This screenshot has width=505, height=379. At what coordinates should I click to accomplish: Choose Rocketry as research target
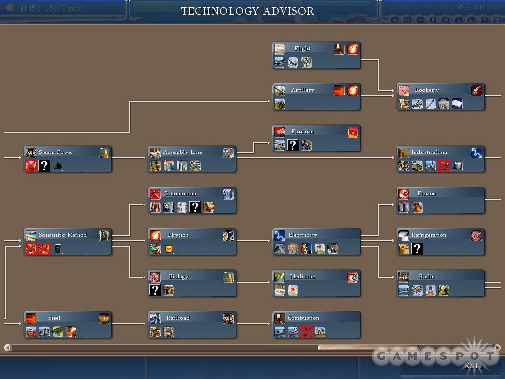point(440,97)
